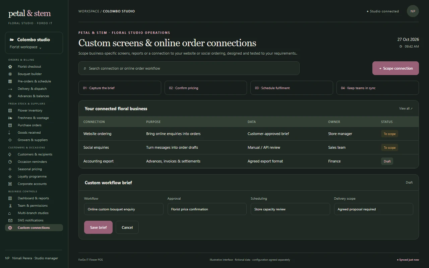429x268 pixels.
Task: Click the Website ordering connection row
Action: 249,134
